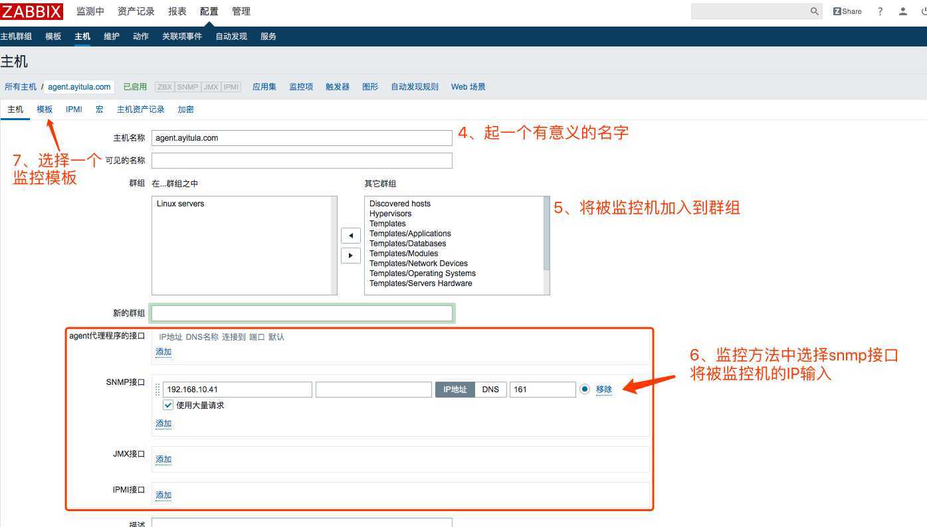This screenshot has height=527, width=927.
Task: Select DNS connect-to option
Action: 490,390
